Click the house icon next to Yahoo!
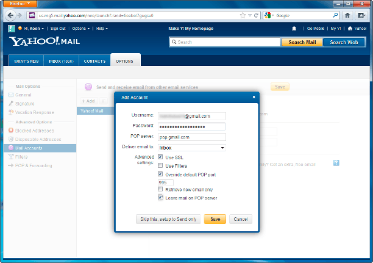Screen dimensions: 373x263 350,29
